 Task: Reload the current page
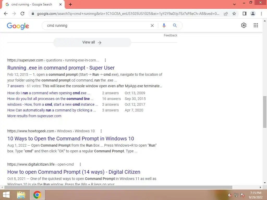click(22, 14)
